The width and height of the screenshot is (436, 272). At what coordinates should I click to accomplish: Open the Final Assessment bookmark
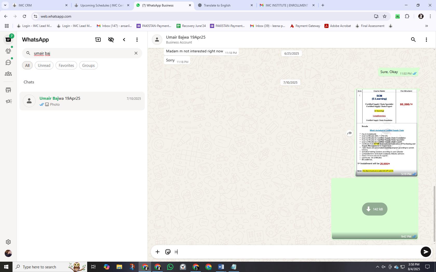click(370, 26)
